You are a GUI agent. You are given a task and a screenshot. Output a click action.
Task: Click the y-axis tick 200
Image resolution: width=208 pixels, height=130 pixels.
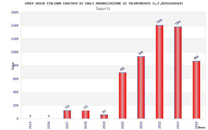[16, 105]
